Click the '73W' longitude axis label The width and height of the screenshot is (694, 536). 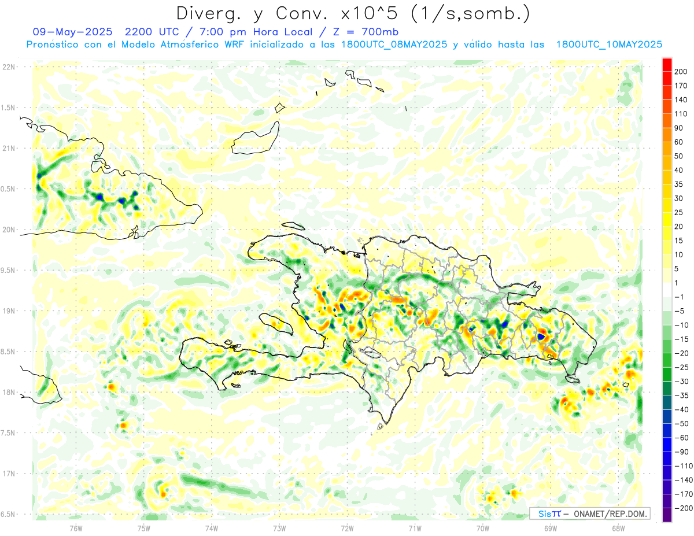pyautogui.click(x=279, y=528)
